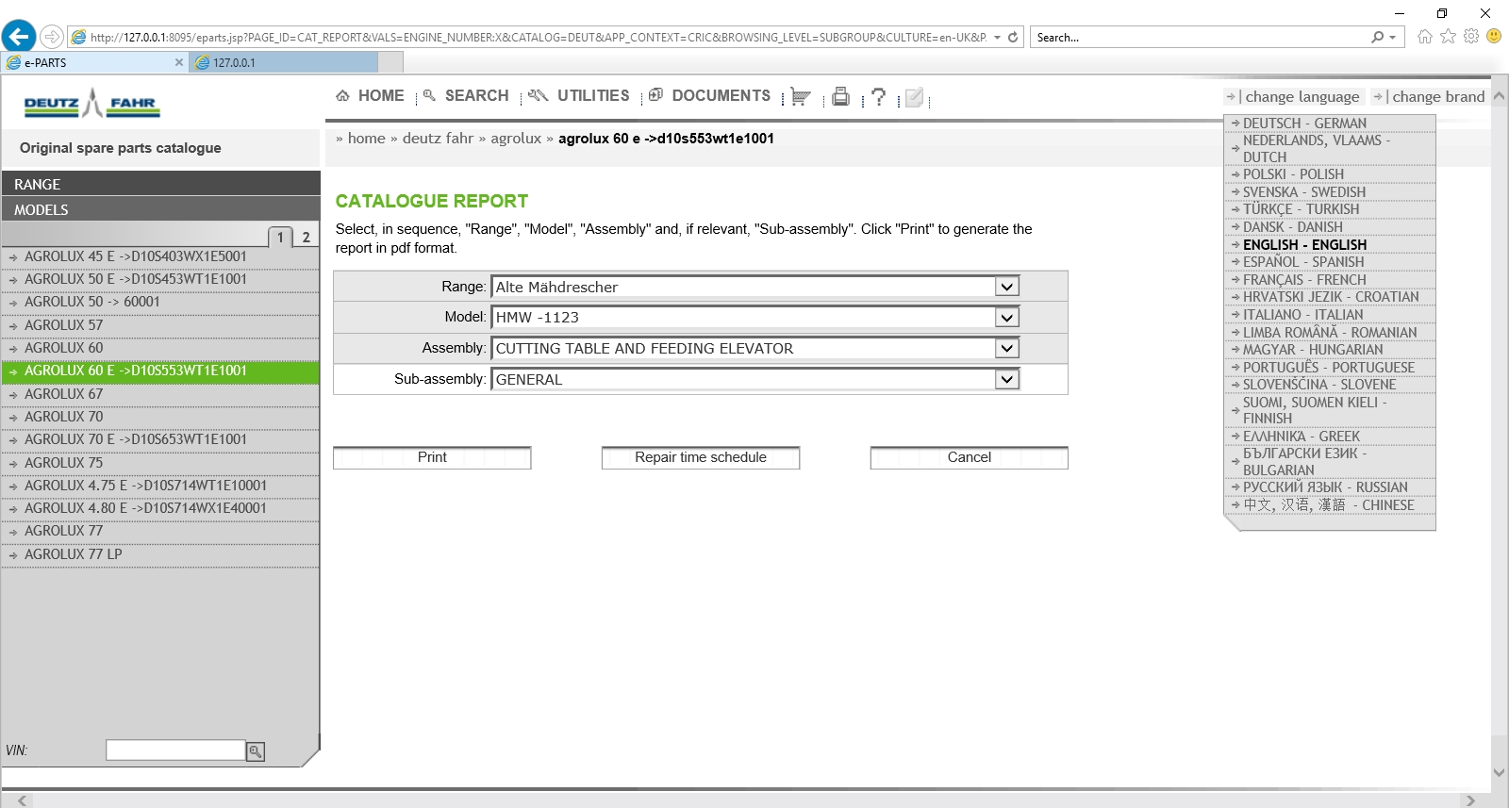Switch to models page 1 tab
Screen dimensions: 1509x808
[280, 237]
